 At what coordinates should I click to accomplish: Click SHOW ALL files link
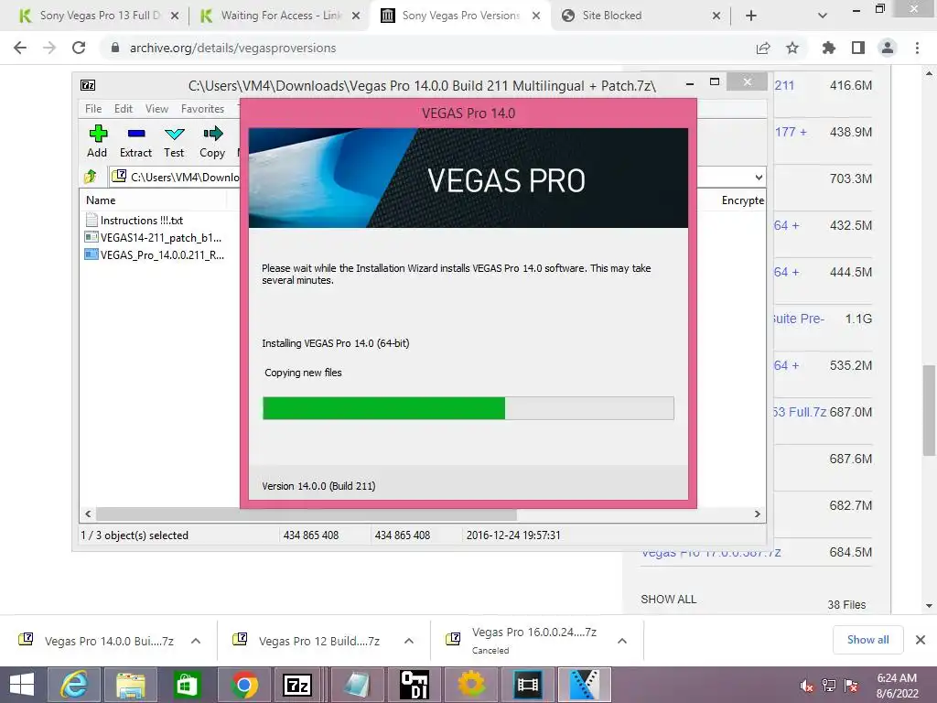point(669,599)
